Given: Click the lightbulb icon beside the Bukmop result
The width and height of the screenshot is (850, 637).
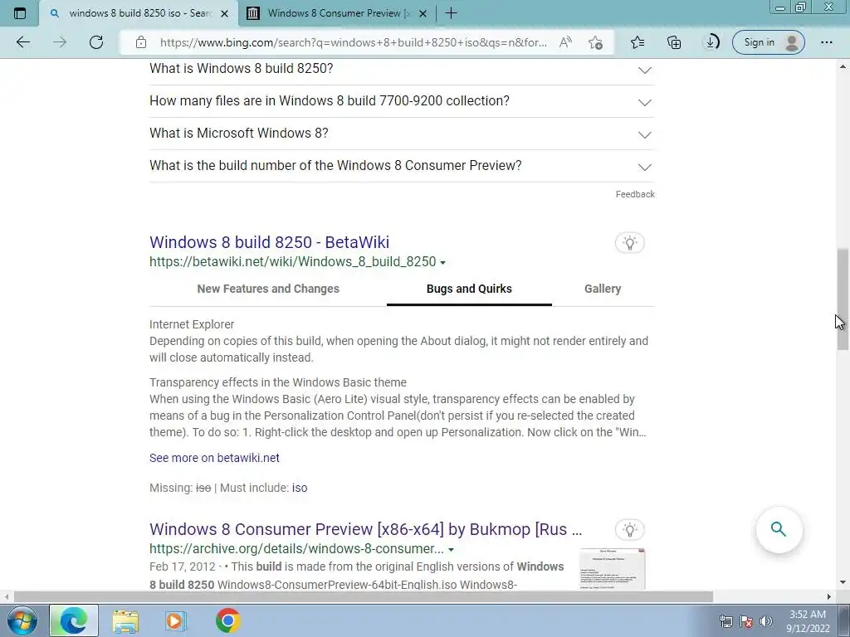Looking at the screenshot, I should pyautogui.click(x=629, y=530).
